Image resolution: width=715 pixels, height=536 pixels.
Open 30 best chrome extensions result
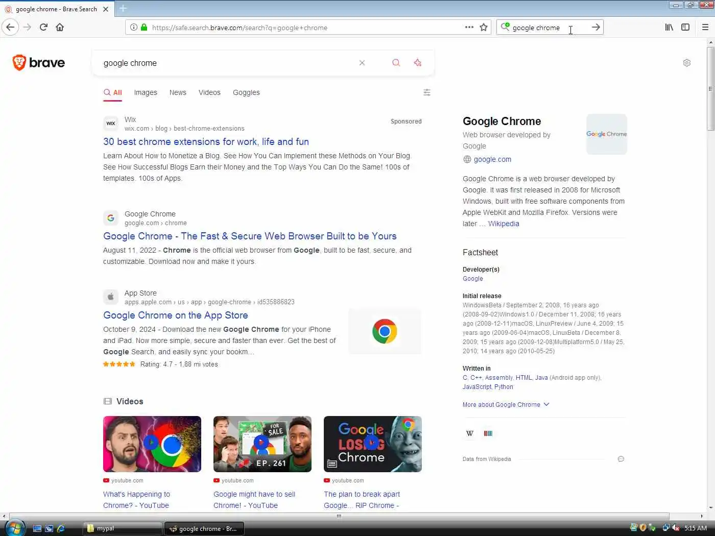(206, 141)
